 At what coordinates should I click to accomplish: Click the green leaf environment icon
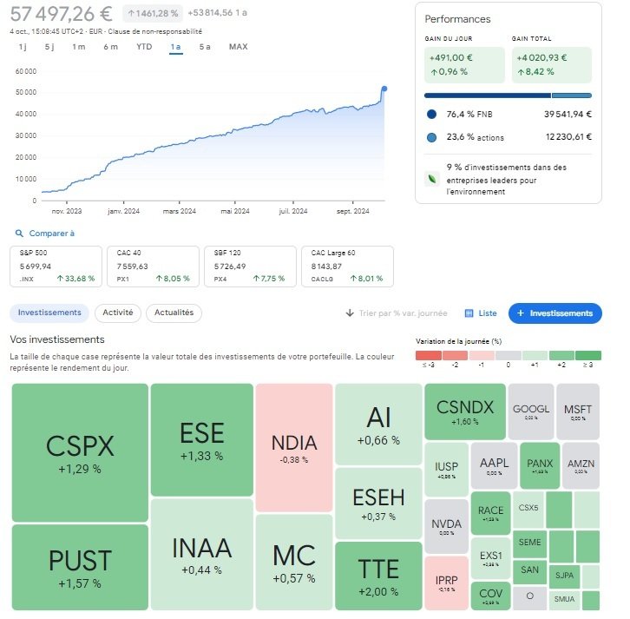[432, 179]
